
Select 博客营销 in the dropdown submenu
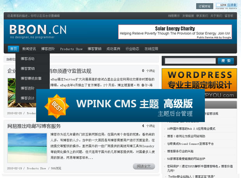28,68
